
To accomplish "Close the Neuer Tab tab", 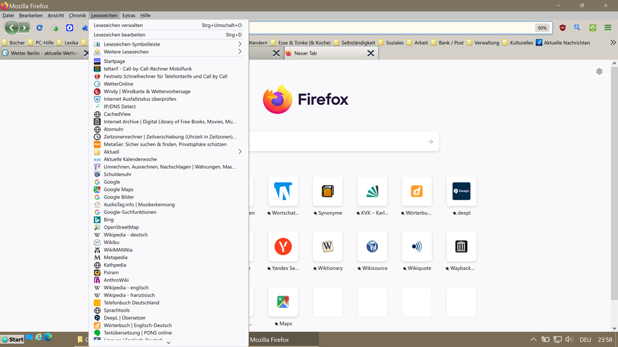I will point(371,53).
